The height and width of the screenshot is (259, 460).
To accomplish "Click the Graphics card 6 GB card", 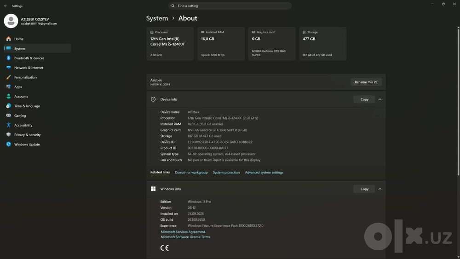I will [272, 44].
